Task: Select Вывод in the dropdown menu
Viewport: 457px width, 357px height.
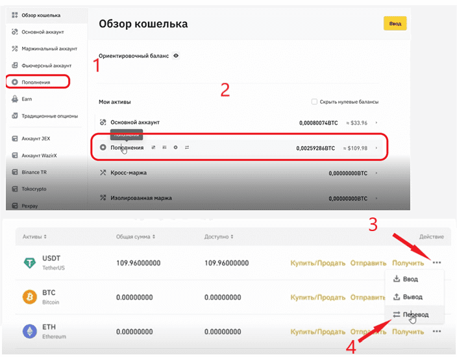Action: tap(414, 297)
